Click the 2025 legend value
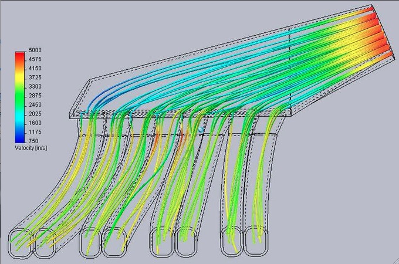This screenshot has height=264, width=399. pyautogui.click(x=35, y=114)
